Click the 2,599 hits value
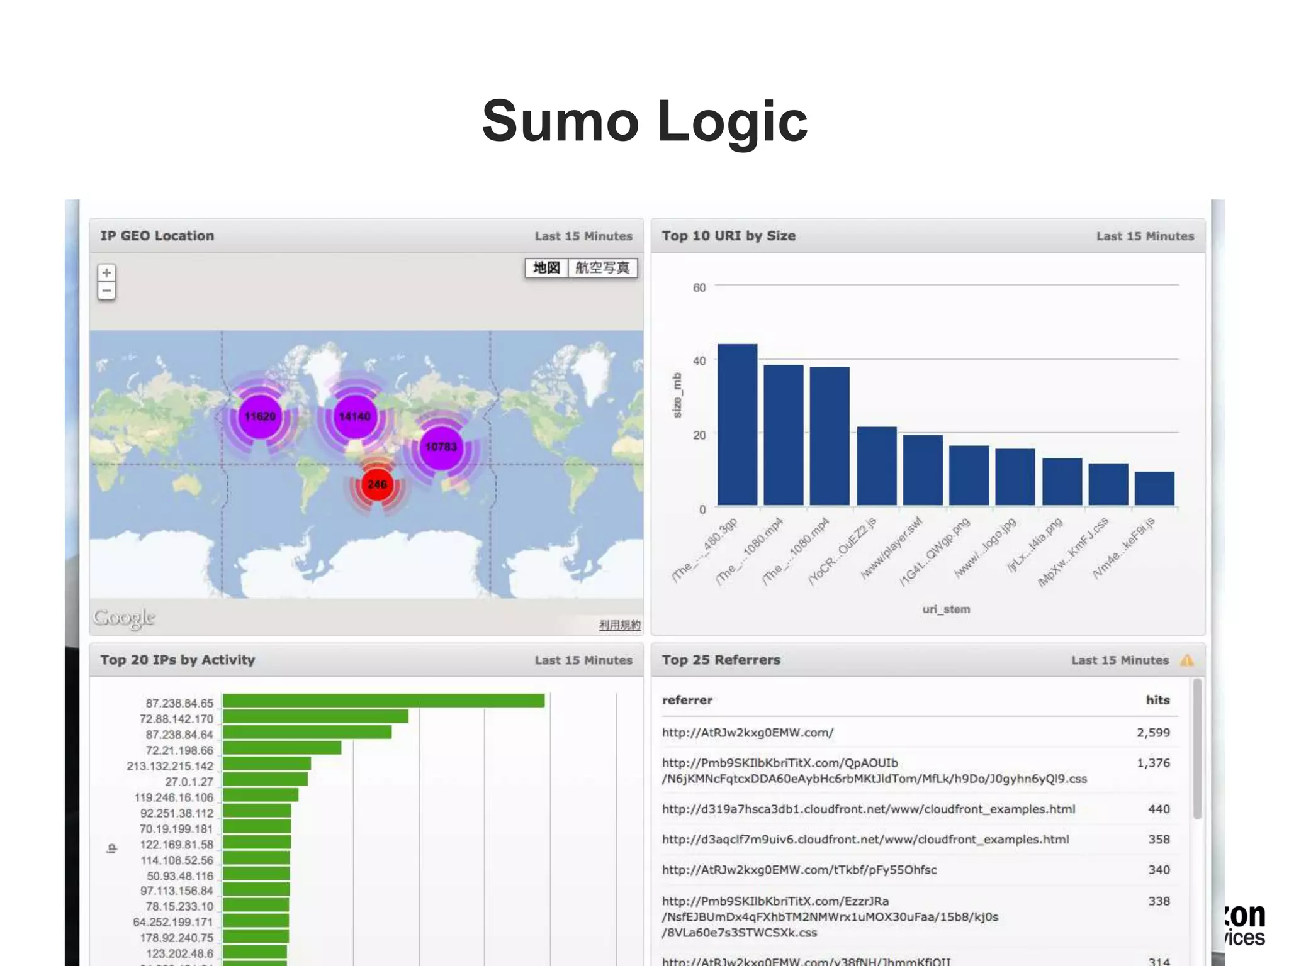This screenshot has width=1289, height=966. click(x=1153, y=733)
